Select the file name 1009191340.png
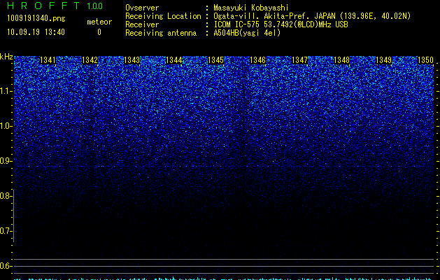The image size is (440, 280). 36,18
